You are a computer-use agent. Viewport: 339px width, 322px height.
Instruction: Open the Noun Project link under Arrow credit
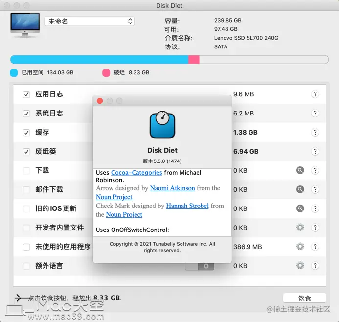(x=114, y=197)
